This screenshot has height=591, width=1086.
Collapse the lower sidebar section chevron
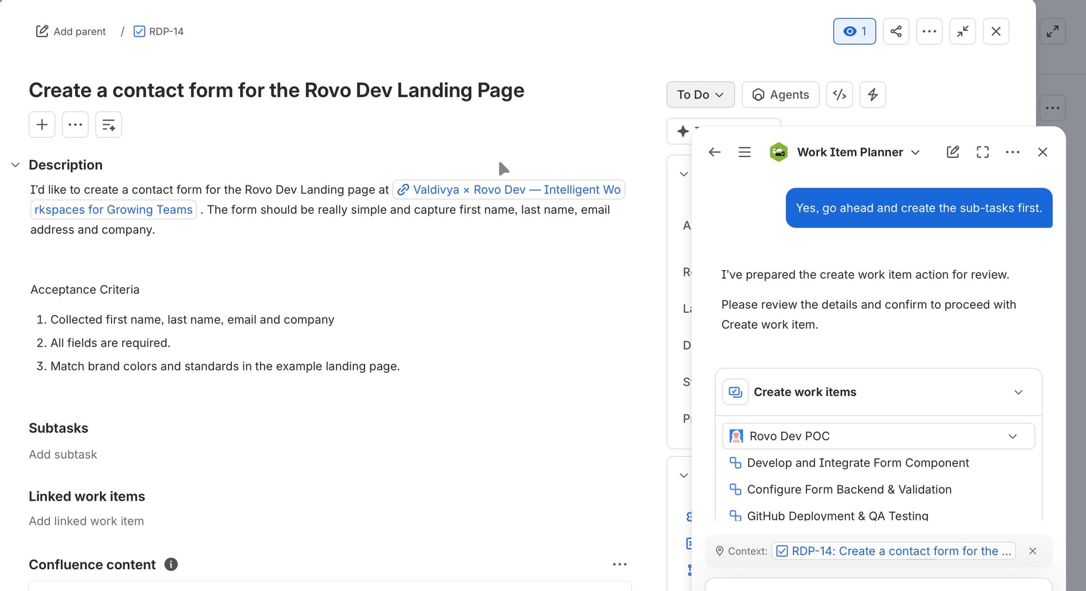[x=684, y=475]
